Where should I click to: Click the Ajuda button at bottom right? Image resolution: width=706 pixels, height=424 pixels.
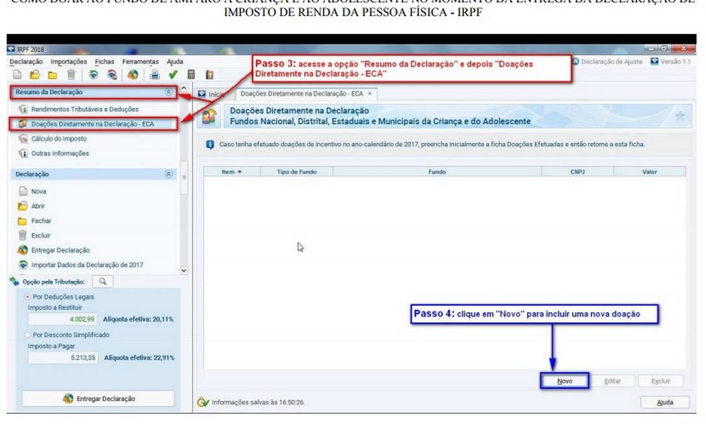point(664,403)
